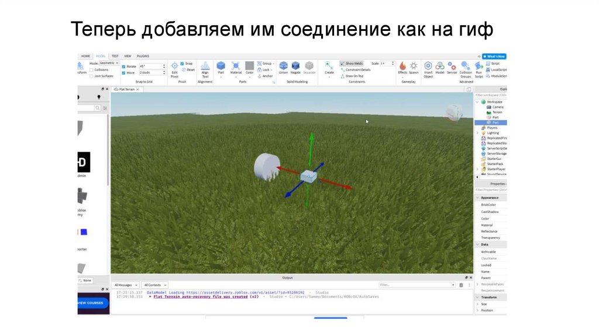Image resolution: width=599 pixels, height=335 pixels.
Task: Select the Flat Terrain document tab
Action: [x=127, y=89]
